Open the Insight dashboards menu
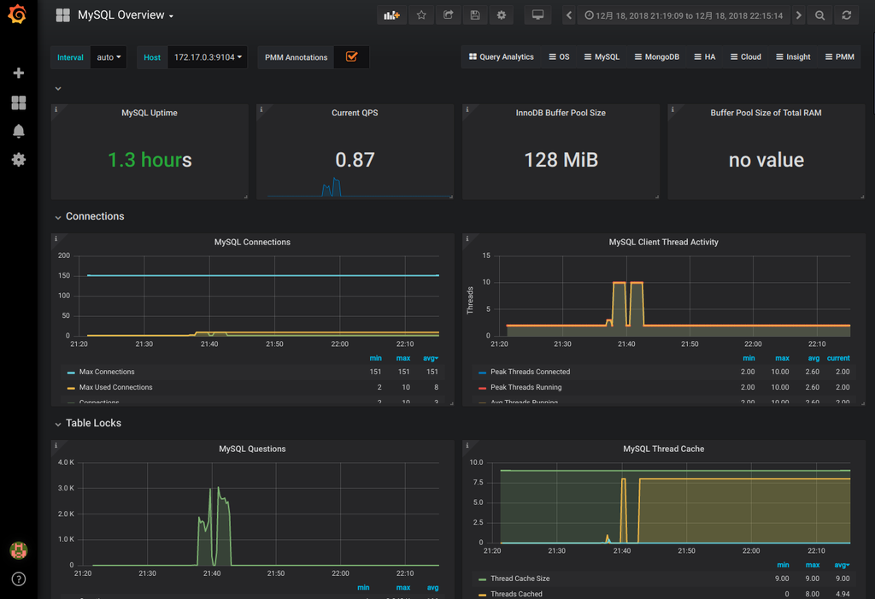The height and width of the screenshot is (599, 875). click(x=793, y=57)
